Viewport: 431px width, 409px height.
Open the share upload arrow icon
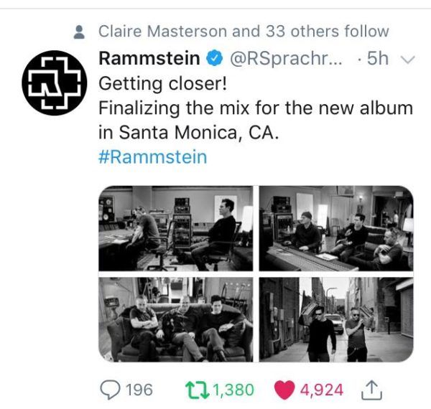click(x=371, y=390)
